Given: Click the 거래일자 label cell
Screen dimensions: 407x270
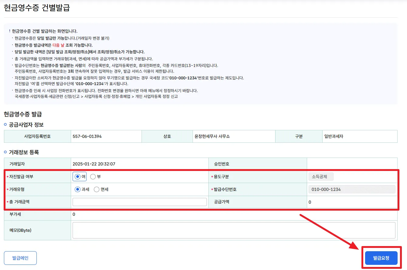Looking at the screenshot, I should 37,164.
